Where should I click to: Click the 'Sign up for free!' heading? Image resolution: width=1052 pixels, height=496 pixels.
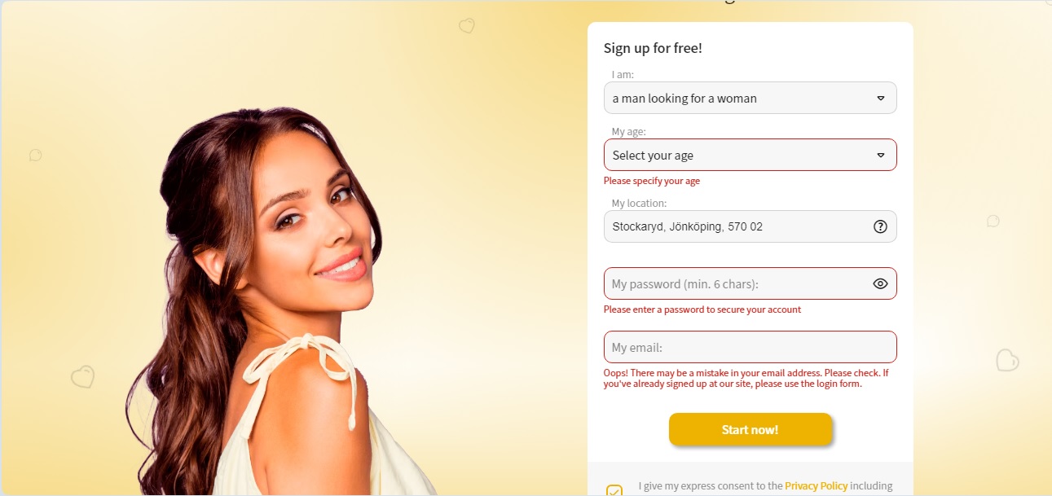(x=653, y=48)
